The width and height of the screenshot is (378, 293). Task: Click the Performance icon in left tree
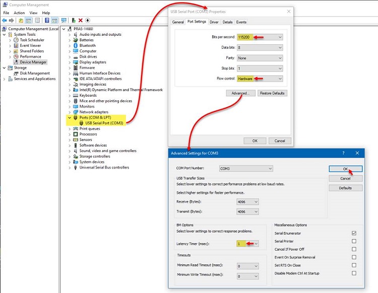click(16, 56)
